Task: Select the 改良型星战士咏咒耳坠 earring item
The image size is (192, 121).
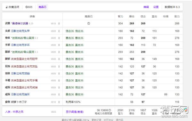Action: click(24, 67)
